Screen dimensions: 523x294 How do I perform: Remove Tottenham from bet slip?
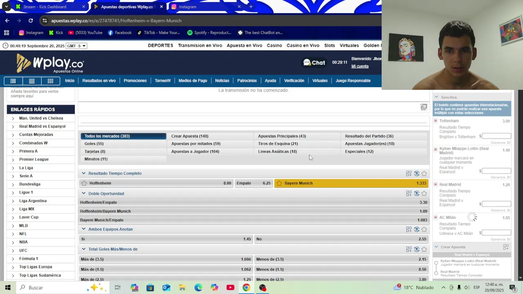tap(436, 121)
